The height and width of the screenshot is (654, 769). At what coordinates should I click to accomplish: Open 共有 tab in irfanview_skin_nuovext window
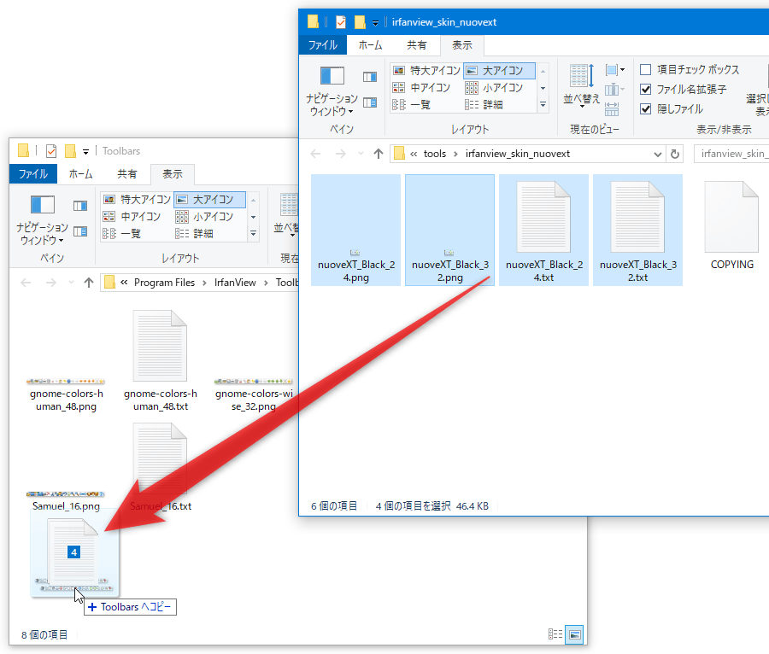(x=416, y=45)
